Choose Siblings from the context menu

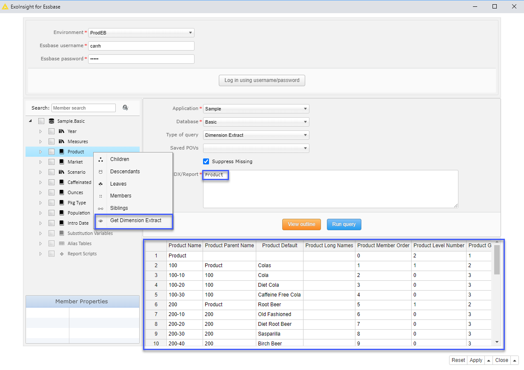coord(133,208)
